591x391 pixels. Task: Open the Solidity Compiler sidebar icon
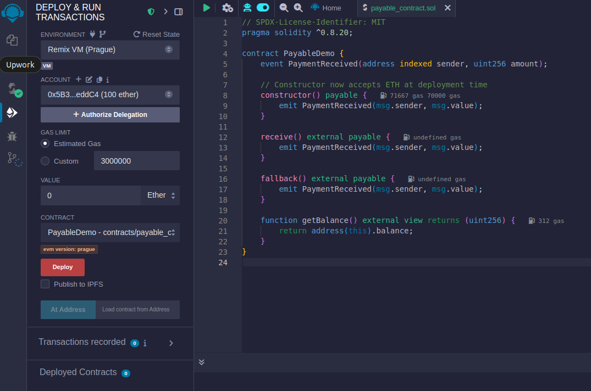(15, 90)
